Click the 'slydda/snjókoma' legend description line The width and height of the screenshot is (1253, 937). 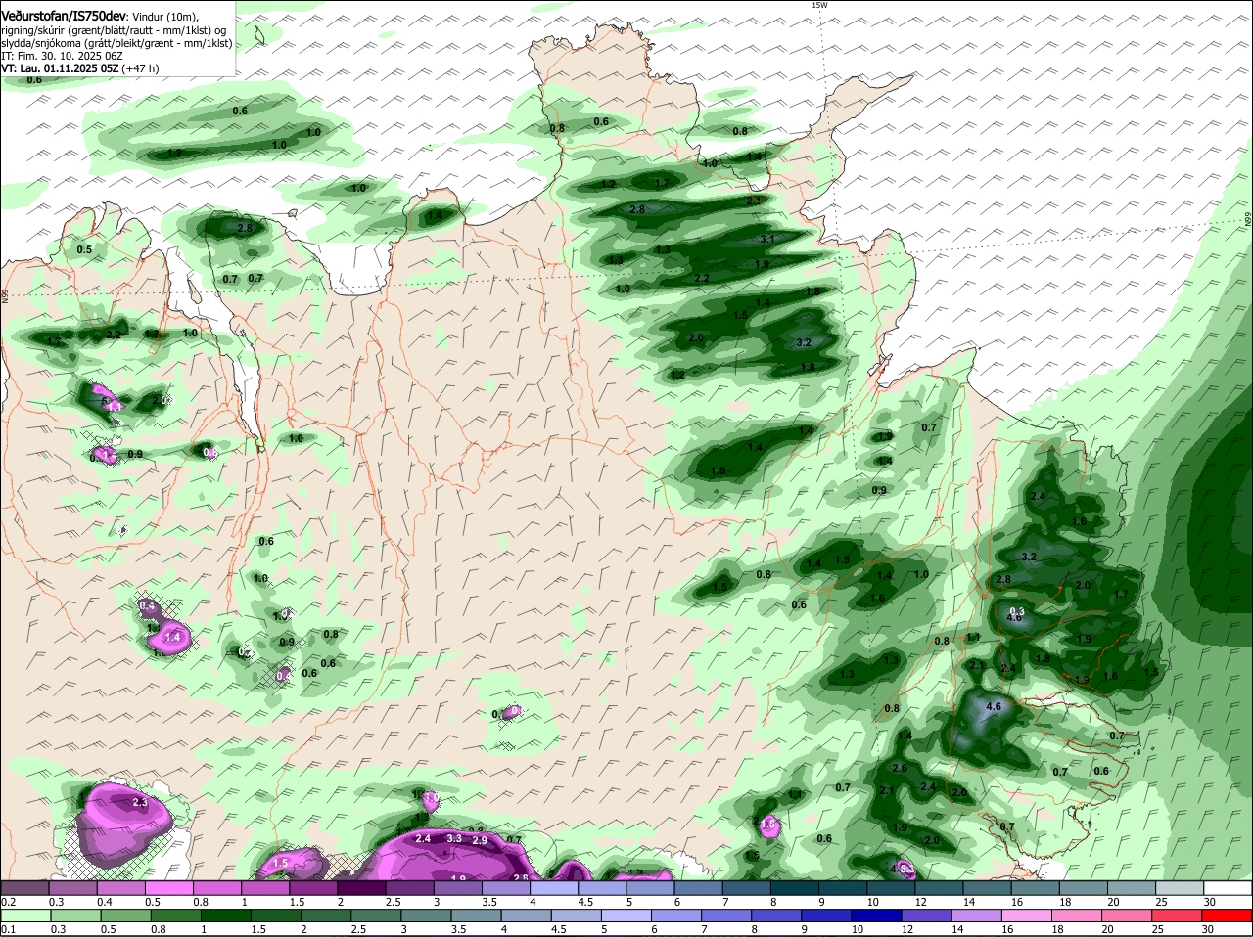(x=116, y=43)
